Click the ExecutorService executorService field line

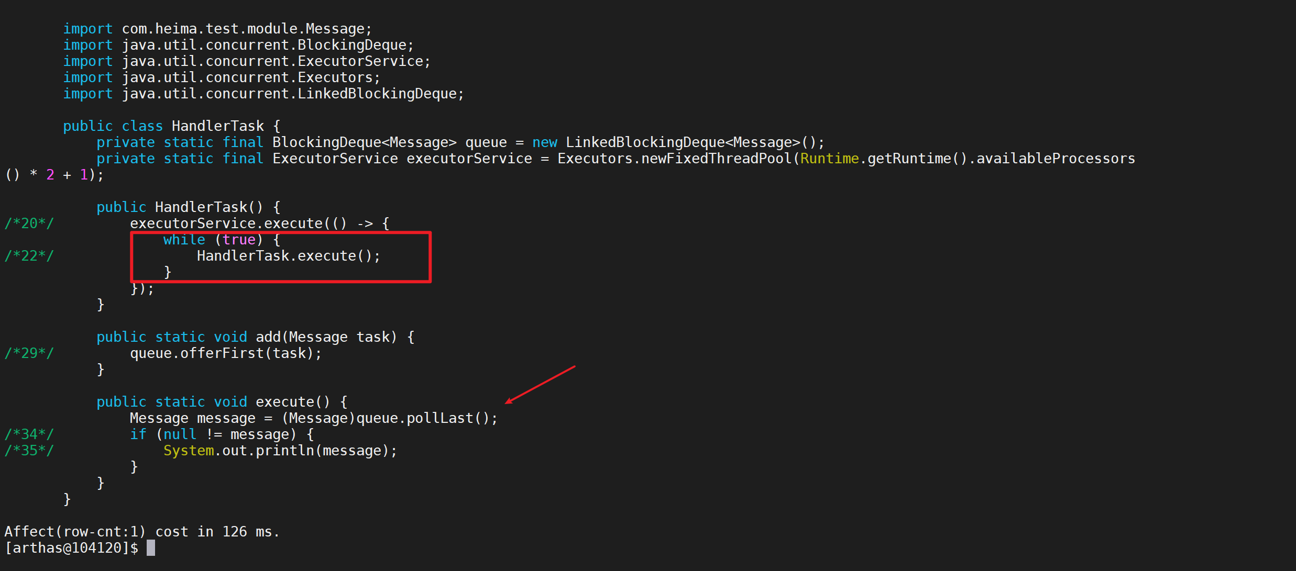[x=616, y=159]
